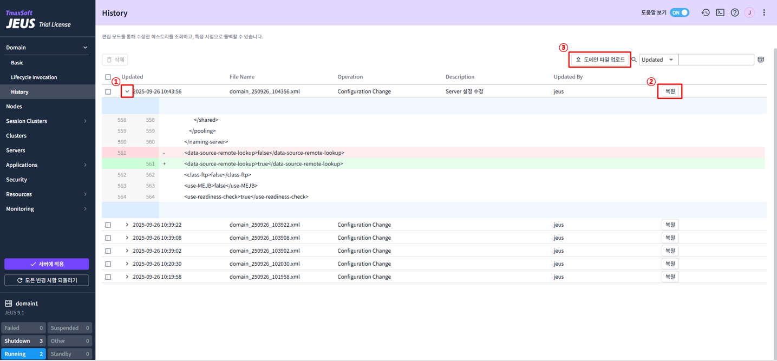This screenshot has width=777, height=361.
Task: Check the box for domain_250926_103922.xml row
Action: (108, 225)
